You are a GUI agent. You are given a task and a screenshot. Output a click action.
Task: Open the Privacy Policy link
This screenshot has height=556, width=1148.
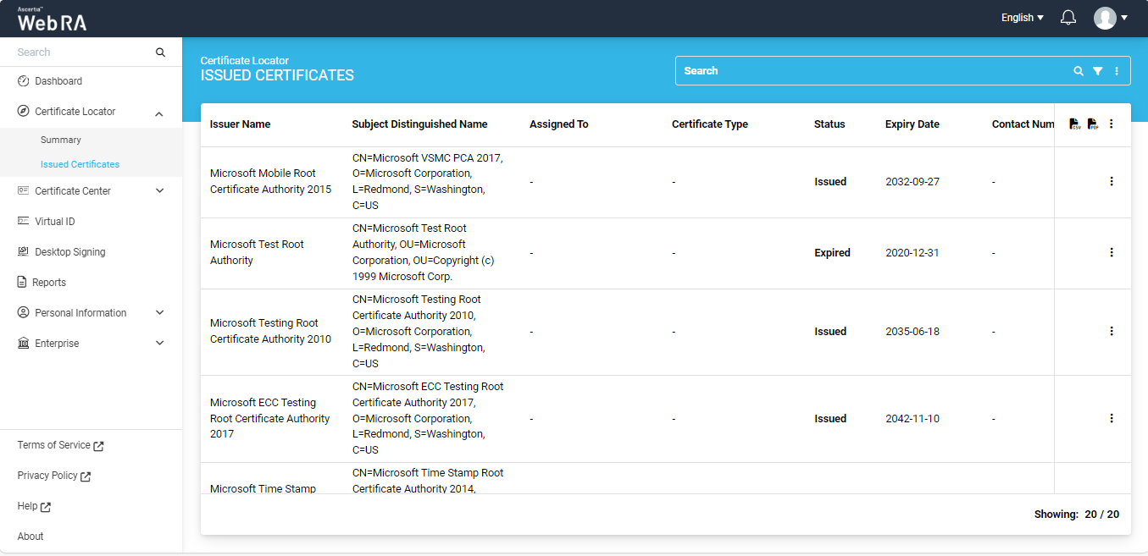(47, 476)
